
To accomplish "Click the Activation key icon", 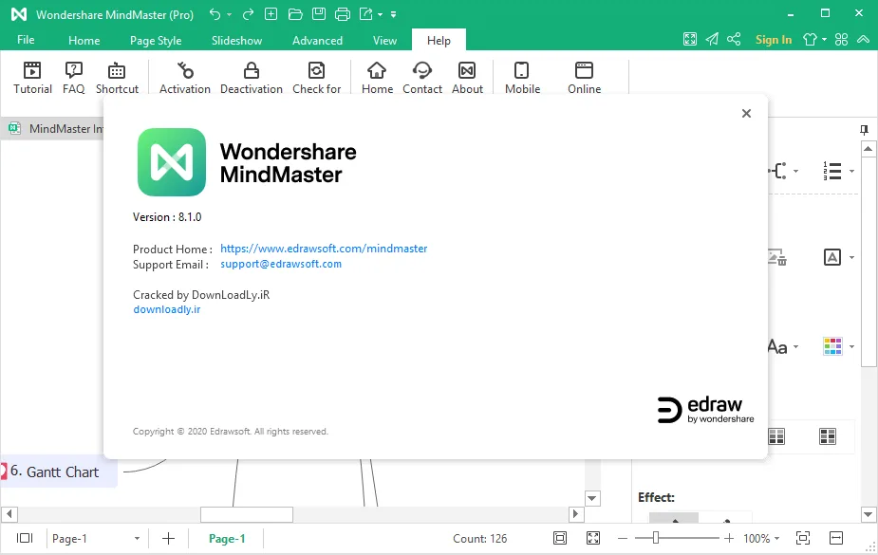I will pyautogui.click(x=185, y=70).
